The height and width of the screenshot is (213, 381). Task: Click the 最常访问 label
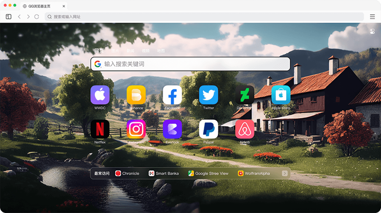coord(102,173)
